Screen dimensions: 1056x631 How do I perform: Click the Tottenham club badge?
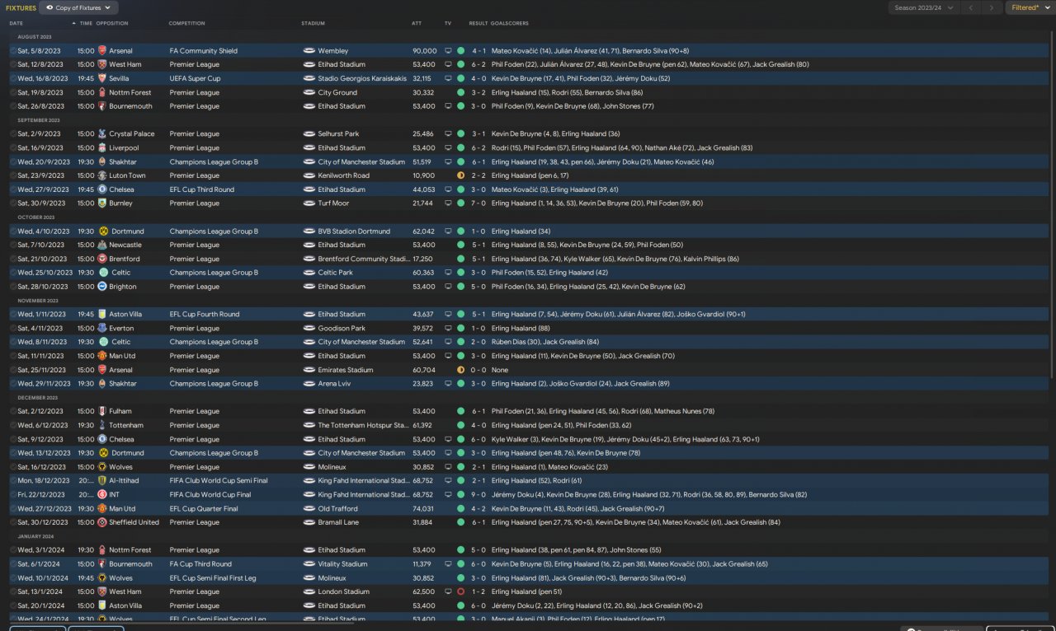pyautogui.click(x=102, y=425)
